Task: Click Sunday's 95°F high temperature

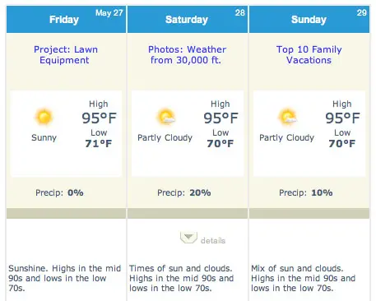Action: 342,118
